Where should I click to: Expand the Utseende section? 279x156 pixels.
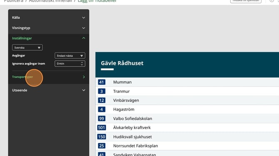click(49, 90)
